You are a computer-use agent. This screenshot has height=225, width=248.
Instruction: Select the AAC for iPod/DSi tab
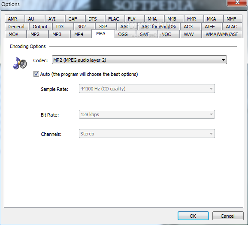[159, 27]
